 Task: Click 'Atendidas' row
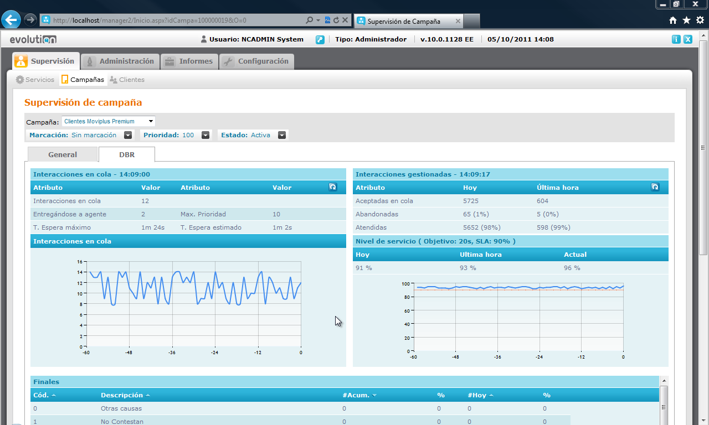click(x=511, y=227)
